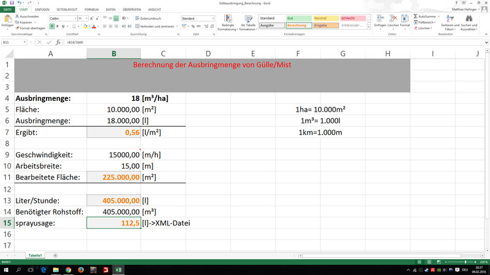The image size is (490, 275).
Task: Toggle bold formatting
Action: pyautogui.click(x=51, y=27)
